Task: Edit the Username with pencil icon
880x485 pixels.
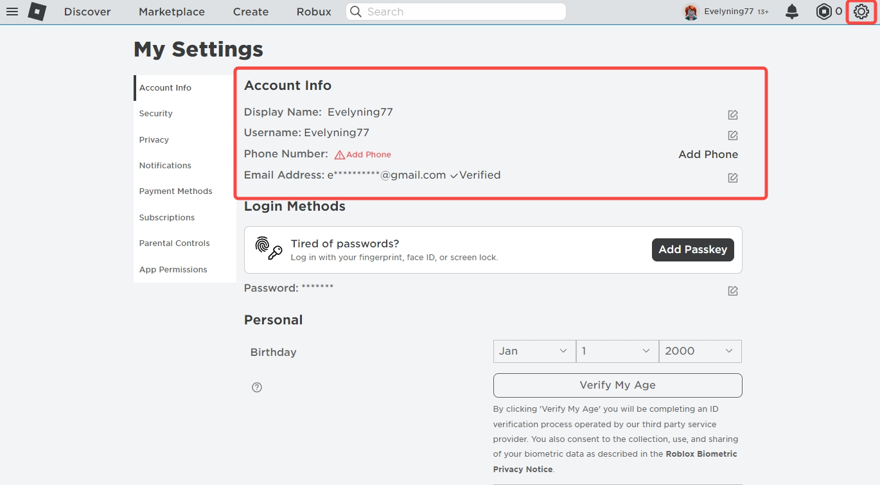Action: pos(733,136)
